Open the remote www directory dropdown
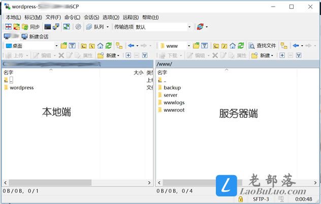 pos(175,46)
